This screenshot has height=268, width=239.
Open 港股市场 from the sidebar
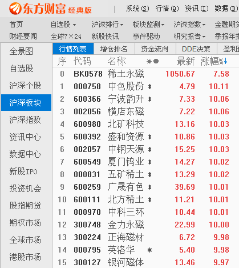click(x=25, y=257)
